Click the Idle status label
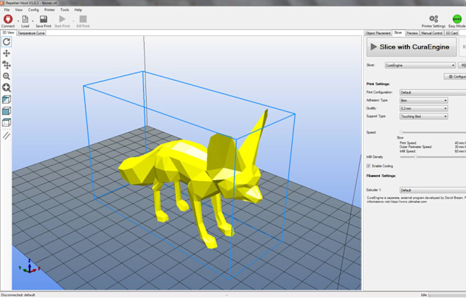This screenshot has width=466, height=298. point(424,295)
